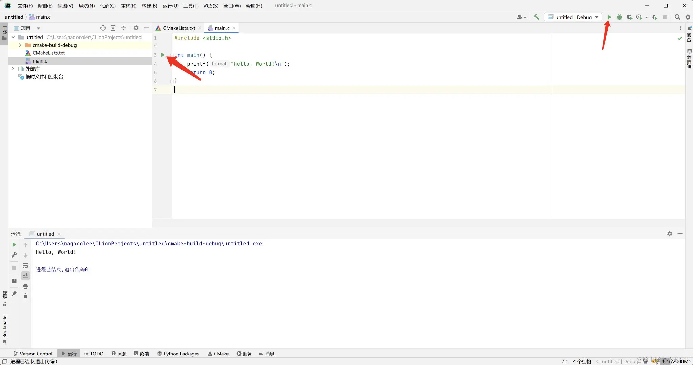Run with coverage shield icon
The image size is (693, 365).
tap(629, 17)
